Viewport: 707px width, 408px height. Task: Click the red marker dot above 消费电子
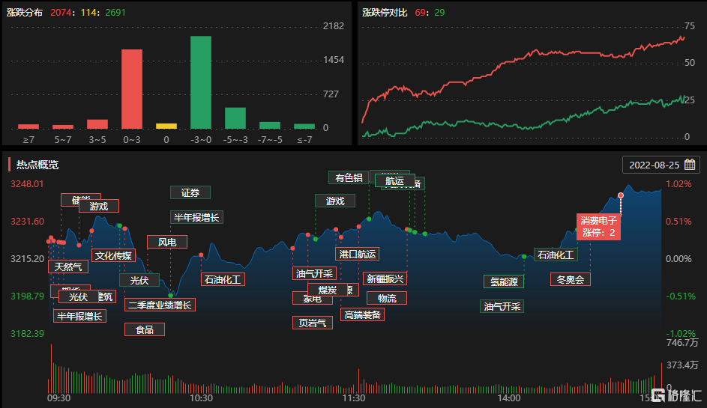621,195
